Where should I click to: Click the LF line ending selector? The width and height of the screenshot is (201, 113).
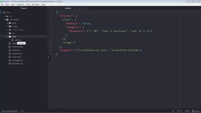pyautogui.click(x=173, y=111)
